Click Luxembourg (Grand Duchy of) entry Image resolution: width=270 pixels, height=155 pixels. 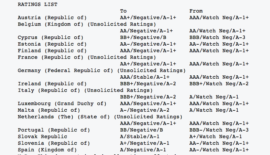(x=62, y=104)
